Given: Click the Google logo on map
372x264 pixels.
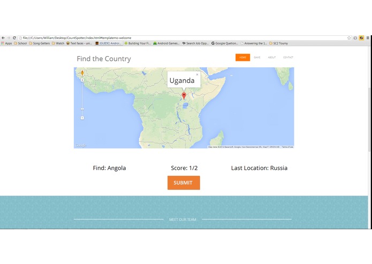Looking at the screenshot, I should tap(80, 145).
